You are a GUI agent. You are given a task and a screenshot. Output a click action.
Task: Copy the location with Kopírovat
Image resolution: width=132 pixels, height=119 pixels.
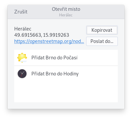point(102,30)
